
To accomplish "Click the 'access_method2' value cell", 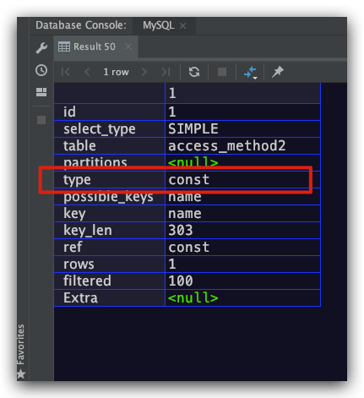I will click(242, 146).
